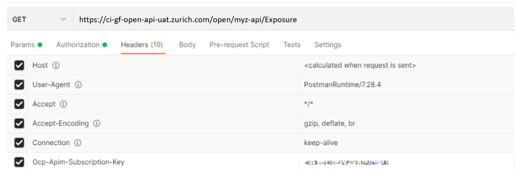Uncheck the Accept header checkbox
Image resolution: width=516 pixels, height=177 pixels.
[x=19, y=104]
